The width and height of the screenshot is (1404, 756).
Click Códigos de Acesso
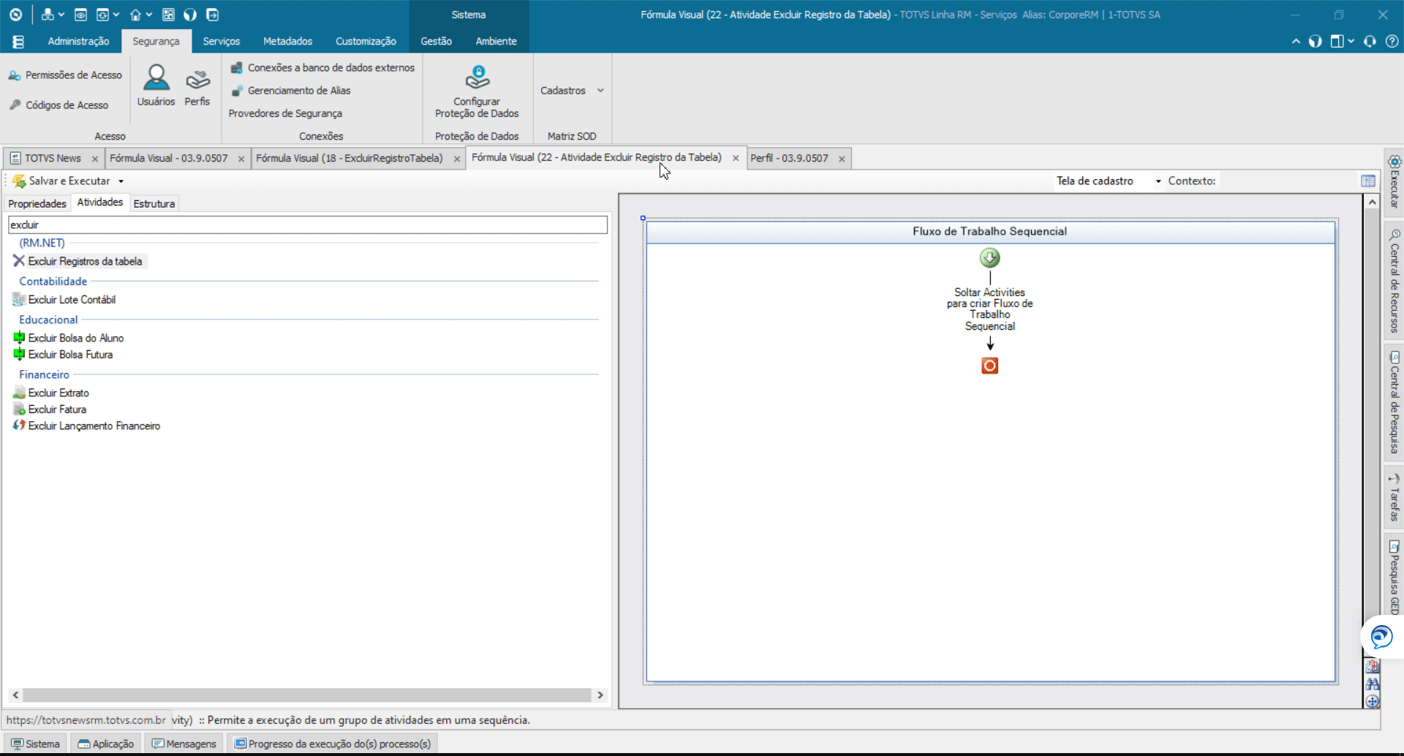(58, 105)
